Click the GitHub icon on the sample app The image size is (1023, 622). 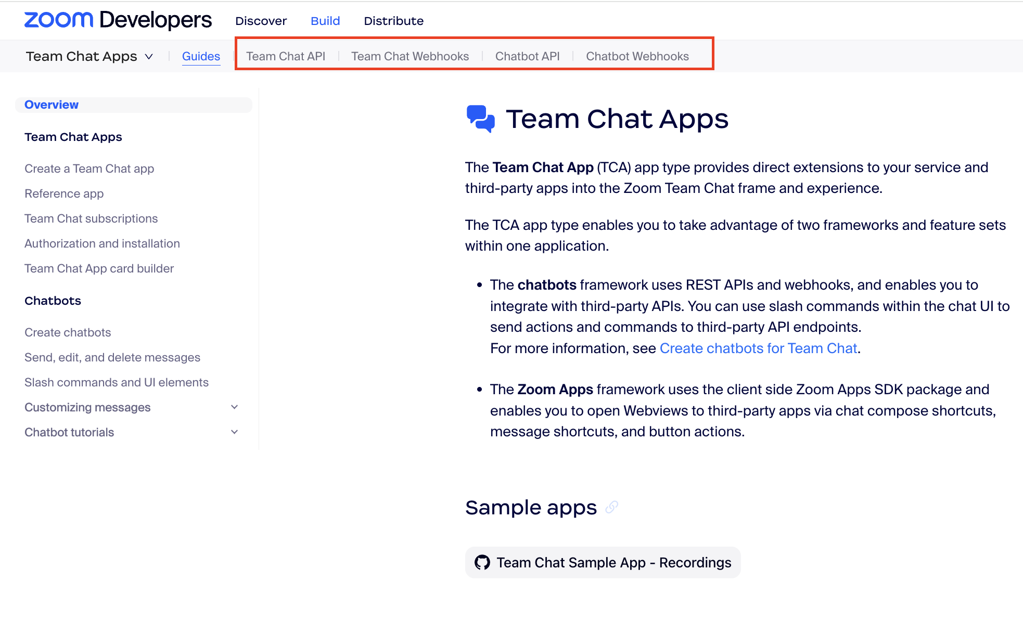coord(482,562)
